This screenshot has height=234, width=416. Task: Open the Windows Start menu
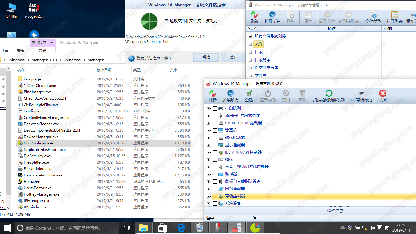click(x=7, y=228)
